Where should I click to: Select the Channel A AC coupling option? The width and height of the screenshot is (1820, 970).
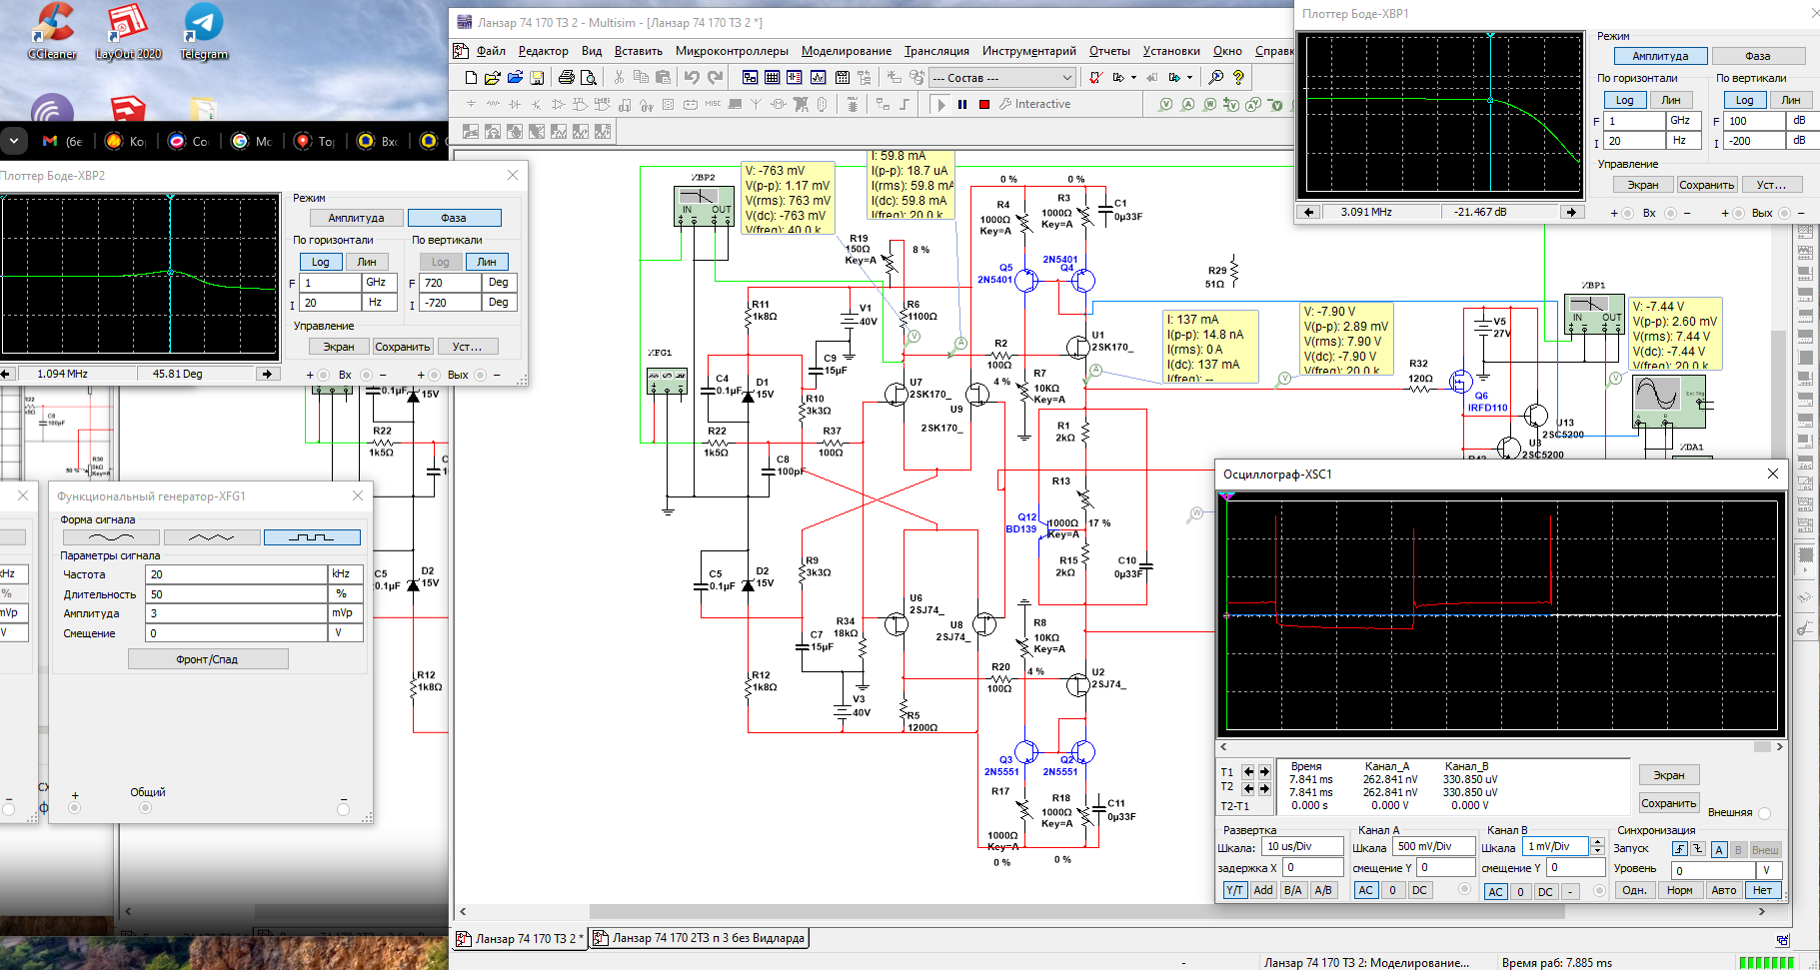click(x=1366, y=890)
